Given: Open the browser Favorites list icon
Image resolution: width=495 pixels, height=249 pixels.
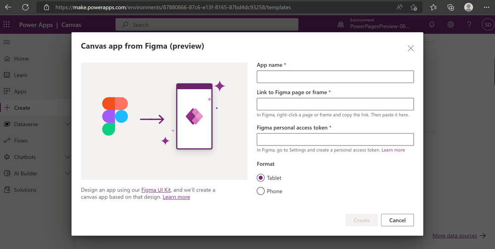Looking at the screenshot, I should 434,7.
